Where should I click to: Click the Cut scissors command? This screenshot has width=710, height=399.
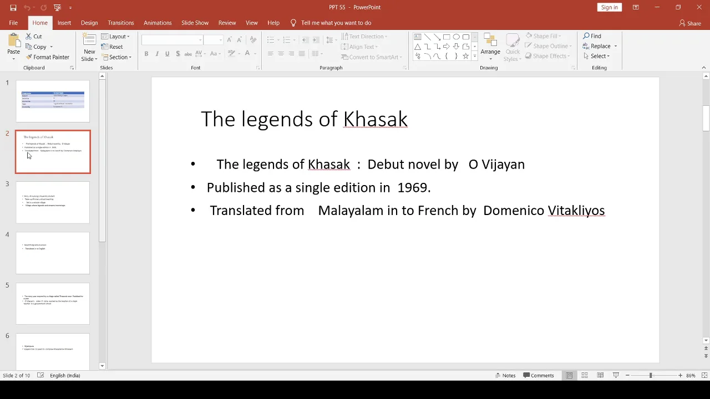[x=33, y=37]
